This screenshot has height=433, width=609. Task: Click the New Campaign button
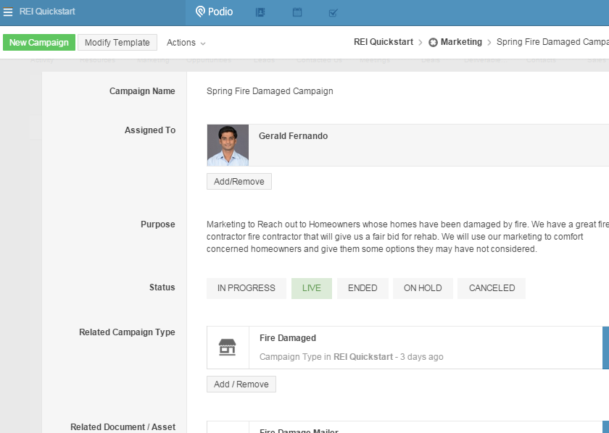(x=39, y=43)
